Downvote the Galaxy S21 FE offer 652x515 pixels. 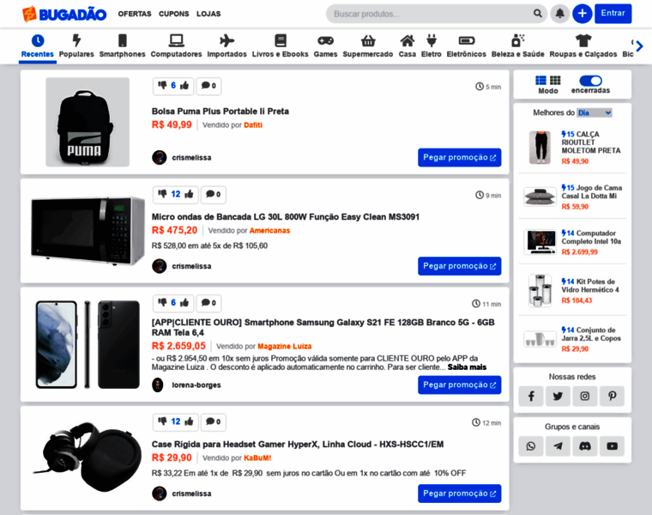pyautogui.click(x=162, y=302)
